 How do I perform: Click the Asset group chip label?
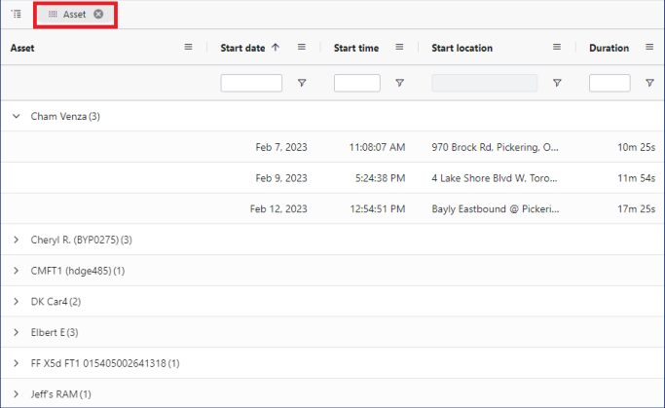[x=74, y=15]
